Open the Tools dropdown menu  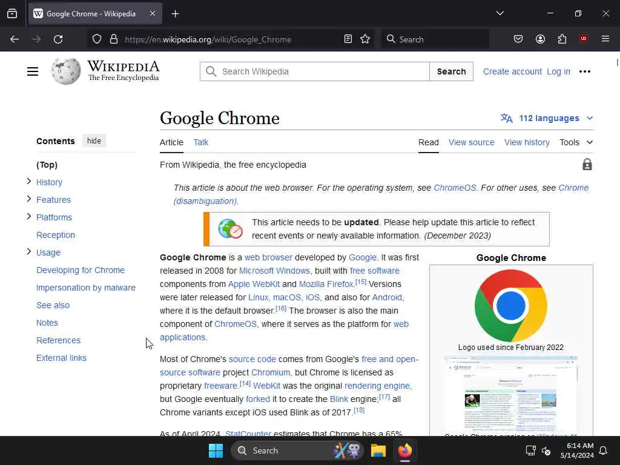[576, 142]
